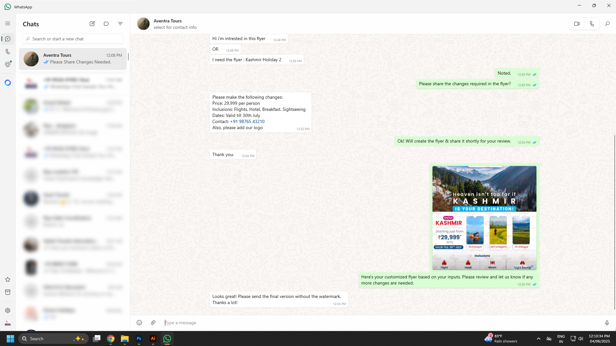Open the Windows Start menu

click(x=10, y=339)
